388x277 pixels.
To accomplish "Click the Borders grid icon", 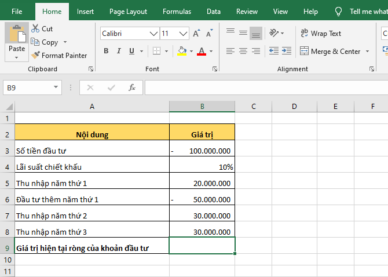I will pyautogui.click(x=156, y=52).
